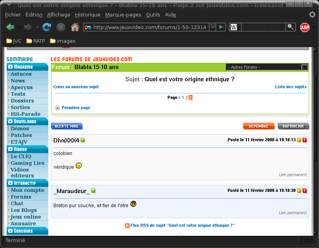Open the Astuces sidebar link
Screen dimensions: 319x248
click(21, 74)
